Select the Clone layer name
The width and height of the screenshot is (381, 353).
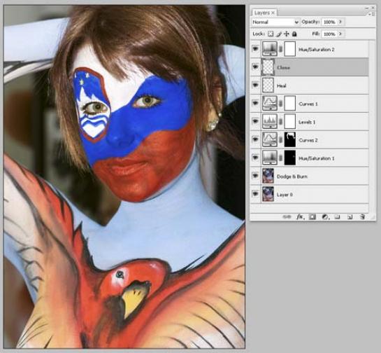[x=284, y=68]
